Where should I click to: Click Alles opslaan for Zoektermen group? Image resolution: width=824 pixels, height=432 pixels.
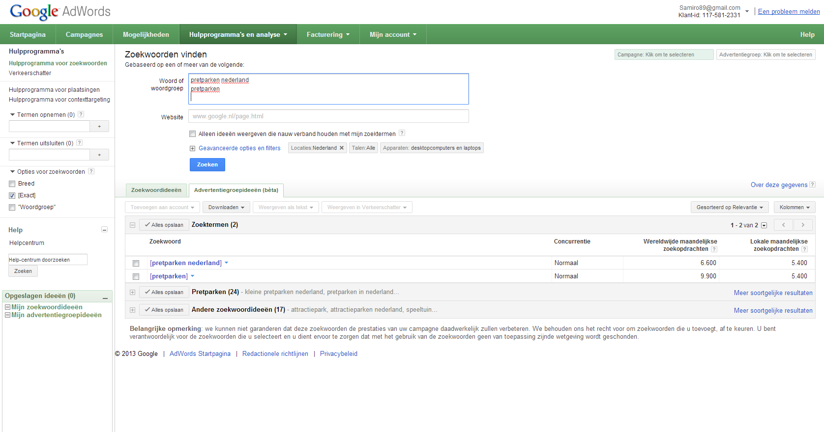pyautogui.click(x=164, y=225)
